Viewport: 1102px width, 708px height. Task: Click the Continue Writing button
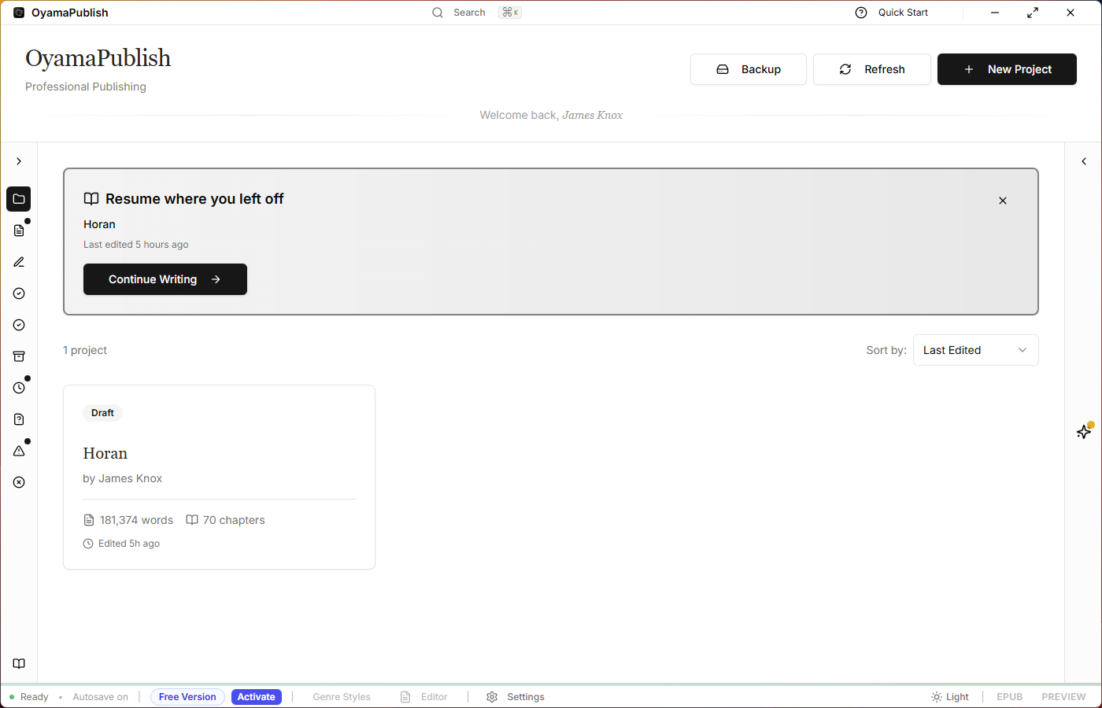(x=165, y=279)
